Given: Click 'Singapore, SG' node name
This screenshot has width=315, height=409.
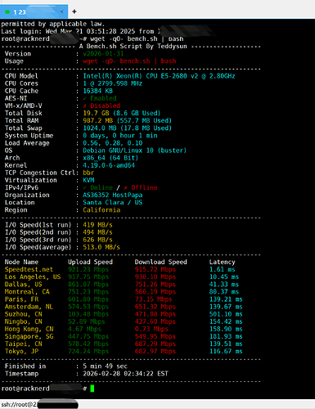Looking at the screenshot, I should (29, 336).
